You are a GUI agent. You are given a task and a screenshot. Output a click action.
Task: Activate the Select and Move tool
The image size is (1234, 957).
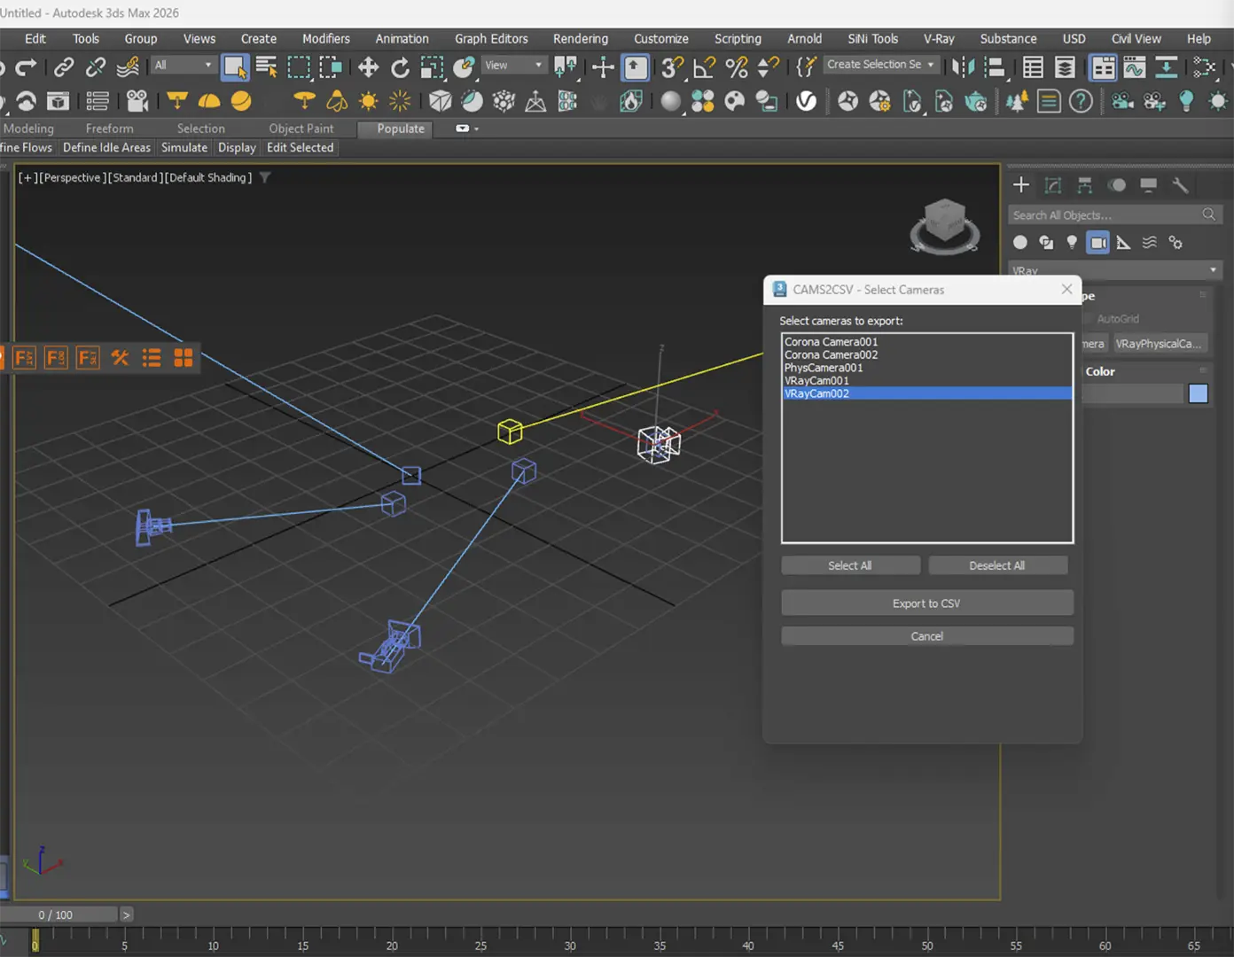pos(368,66)
